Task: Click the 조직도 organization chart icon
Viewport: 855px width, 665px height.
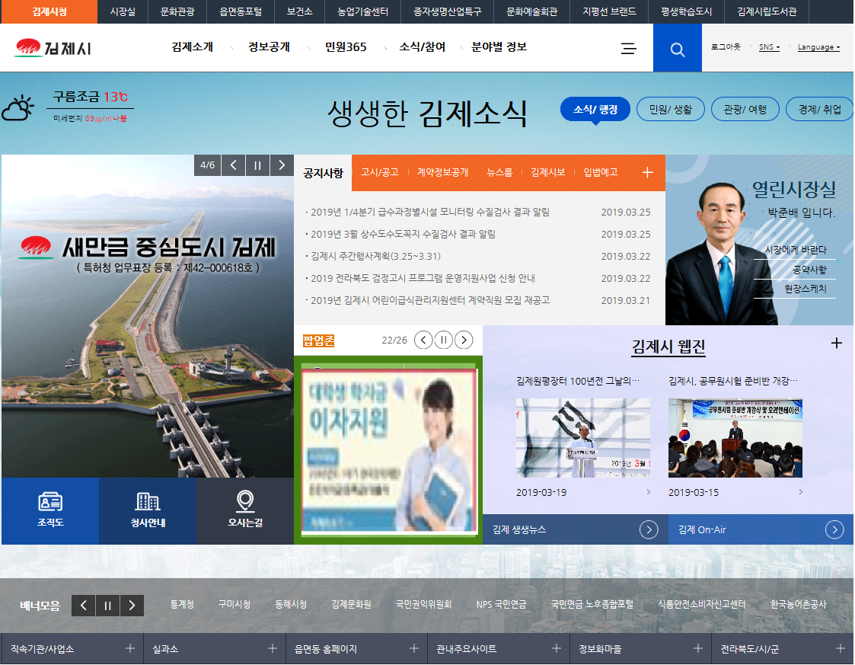Action: 50,501
